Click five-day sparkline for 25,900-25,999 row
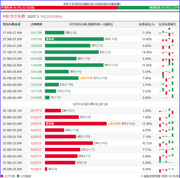This screenshot has height=178, width=180. coord(166,124)
